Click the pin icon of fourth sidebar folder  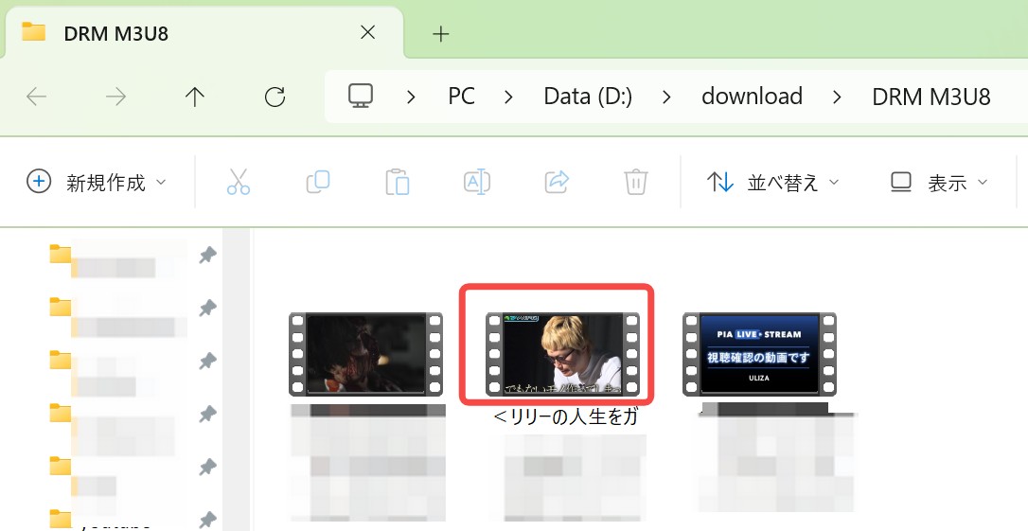coord(208,415)
